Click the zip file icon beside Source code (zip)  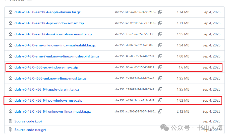point(11,121)
